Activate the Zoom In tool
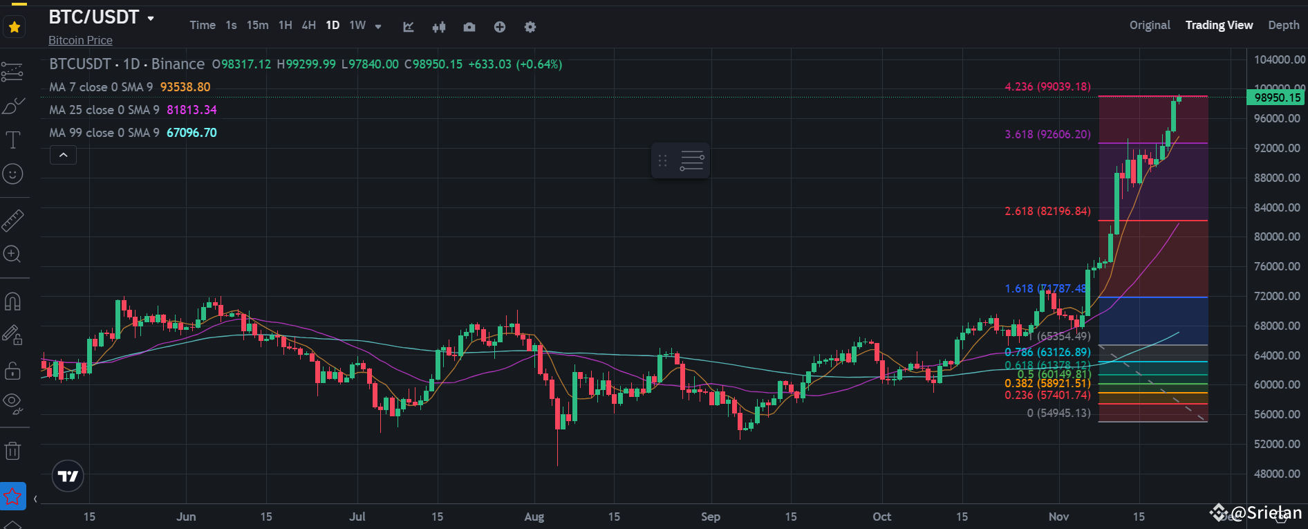 12,254
